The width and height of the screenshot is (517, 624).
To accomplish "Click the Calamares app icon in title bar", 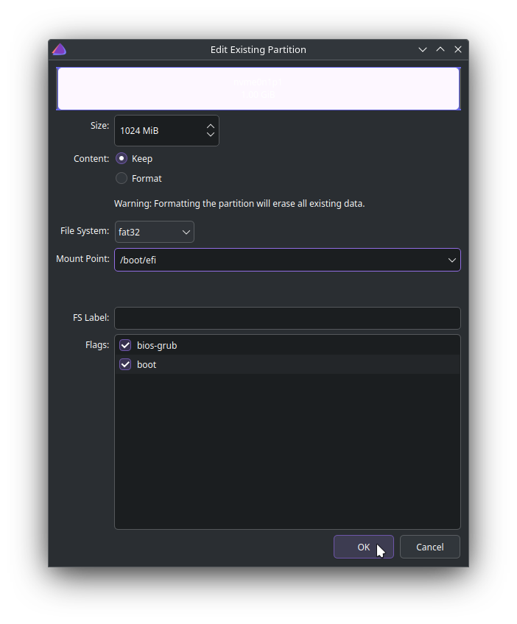I will [60, 49].
